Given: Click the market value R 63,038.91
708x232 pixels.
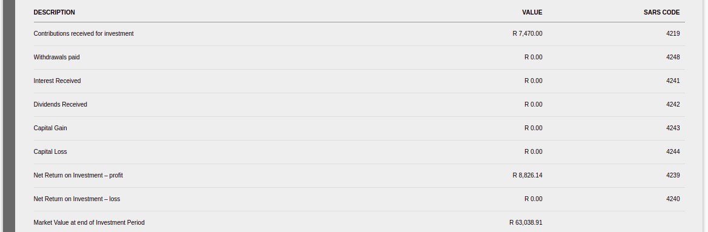Looking at the screenshot, I should point(526,222).
